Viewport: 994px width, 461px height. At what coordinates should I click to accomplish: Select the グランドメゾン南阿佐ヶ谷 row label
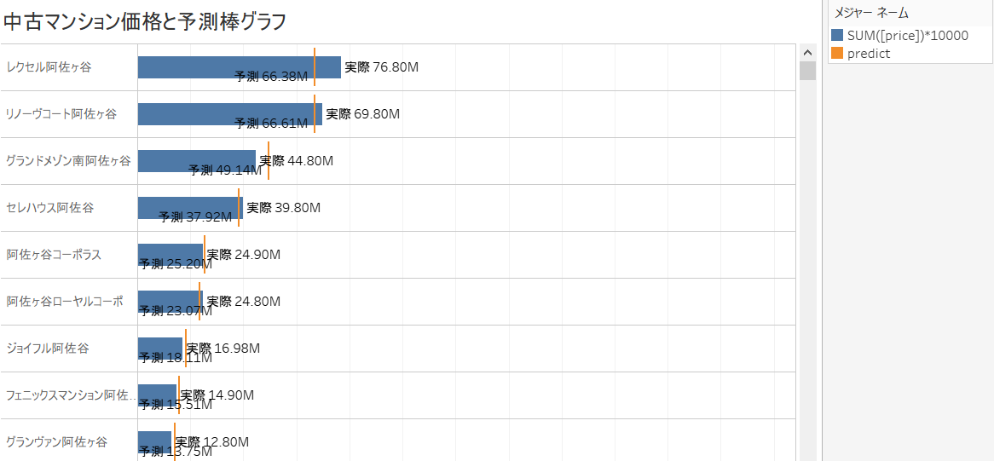coord(68,161)
